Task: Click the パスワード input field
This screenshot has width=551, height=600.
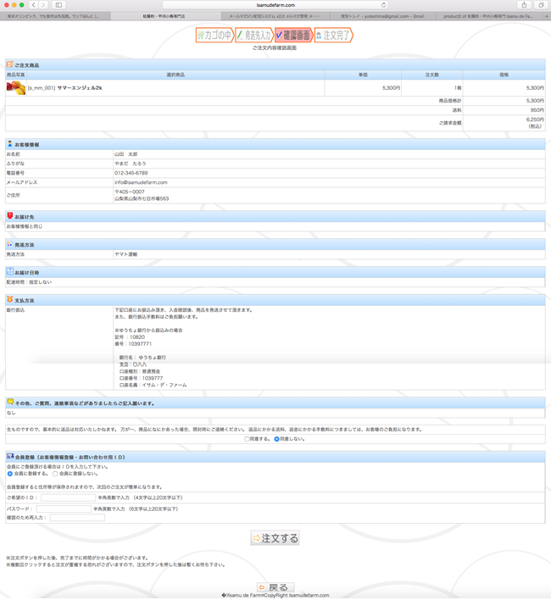Action: tap(63, 508)
